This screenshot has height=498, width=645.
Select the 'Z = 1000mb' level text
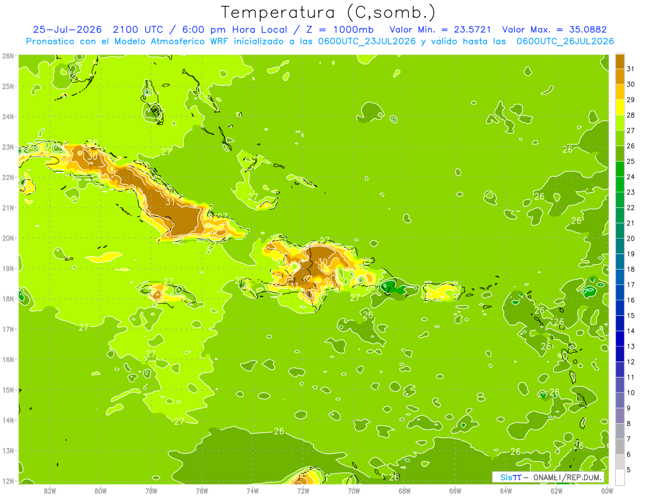(337, 30)
